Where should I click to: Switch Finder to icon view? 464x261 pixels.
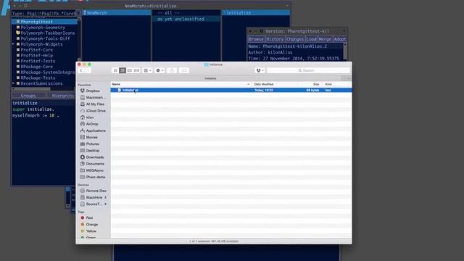pyautogui.click(x=115, y=70)
